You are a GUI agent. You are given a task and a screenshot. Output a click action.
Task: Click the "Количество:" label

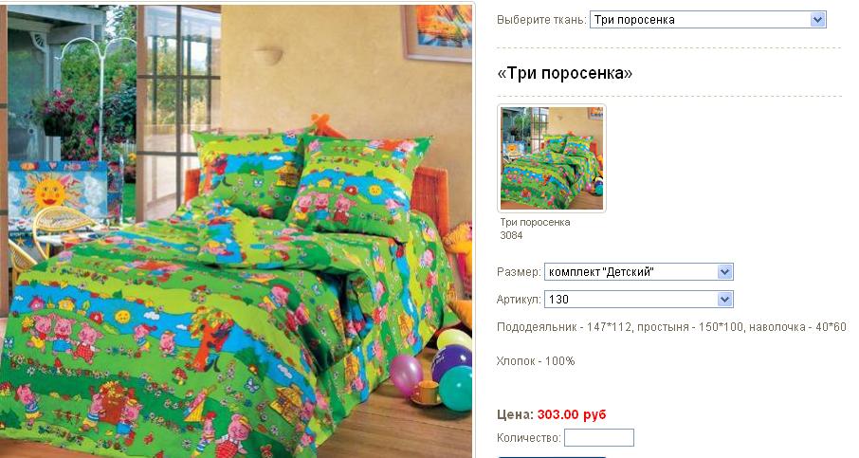coord(529,438)
